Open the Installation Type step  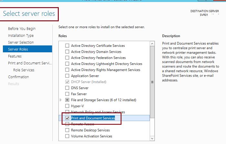click(x=21, y=36)
